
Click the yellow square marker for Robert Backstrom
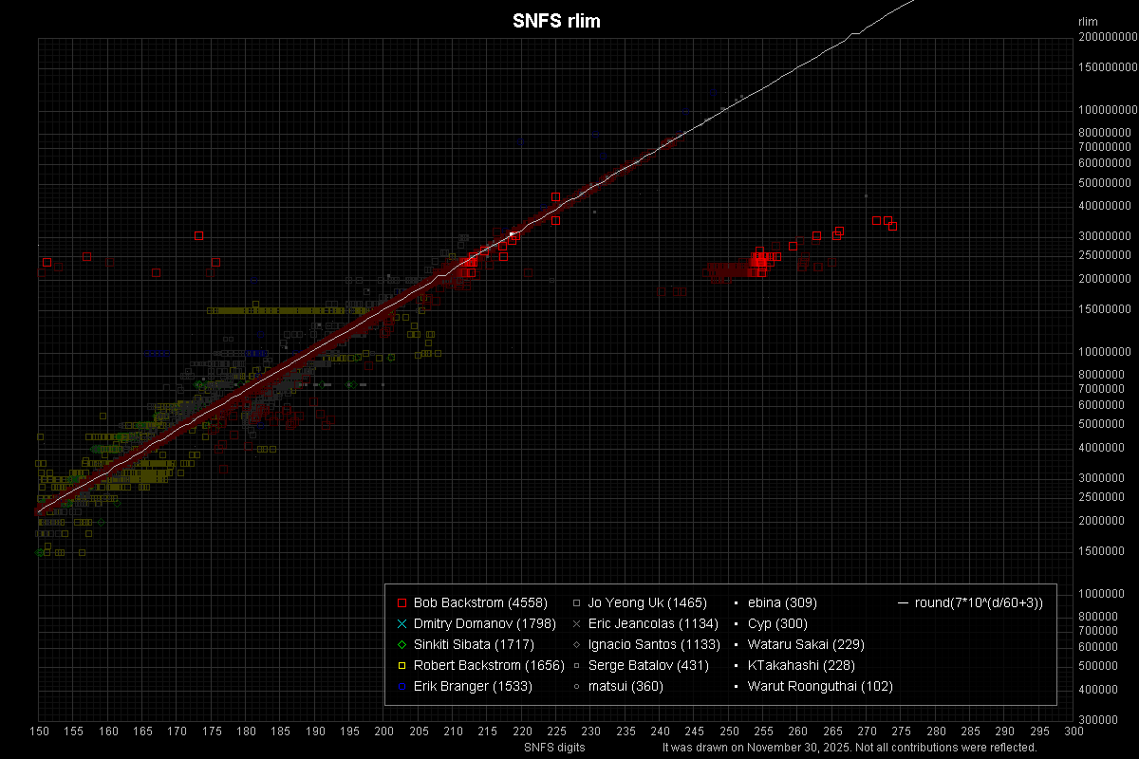[401, 665]
